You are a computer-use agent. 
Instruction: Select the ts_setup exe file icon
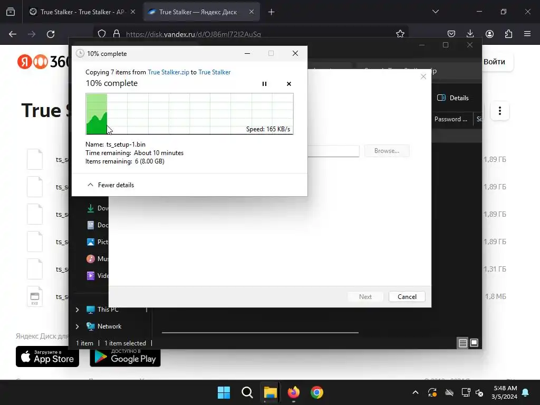(x=35, y=296)
